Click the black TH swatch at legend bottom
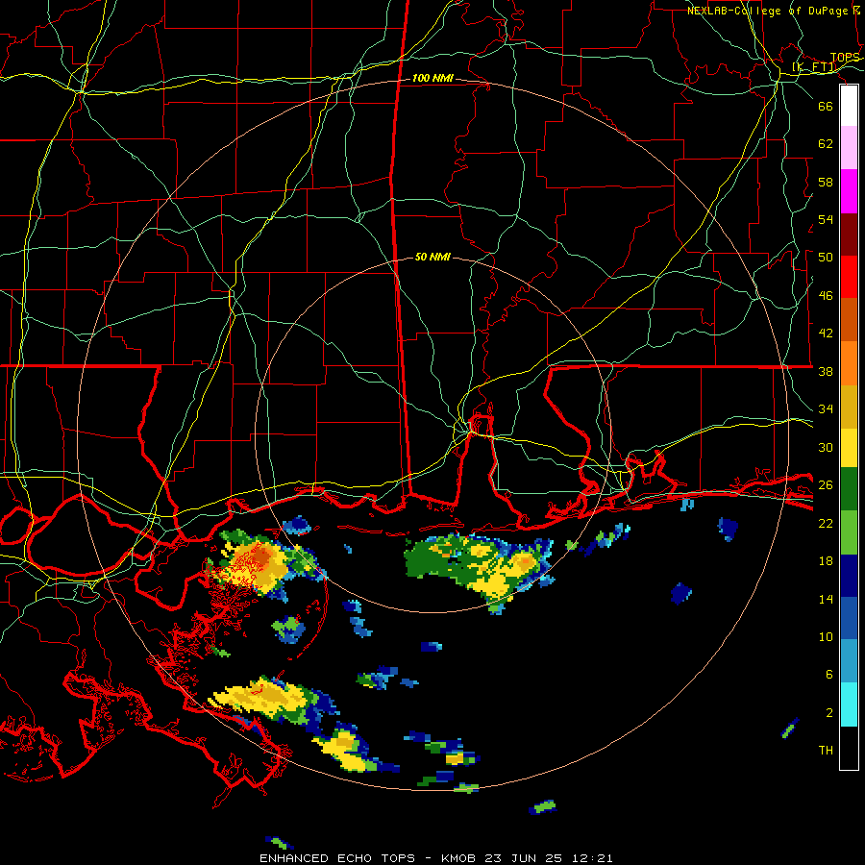 tap(849, 748)
